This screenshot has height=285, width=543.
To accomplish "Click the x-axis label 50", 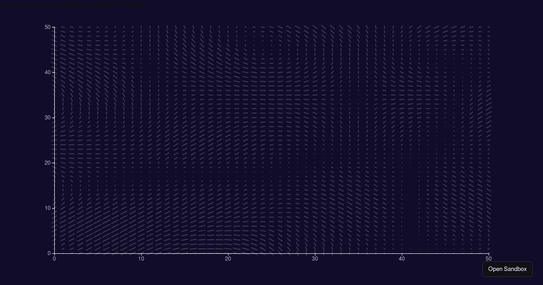I will pyautogui.click(x=489, y=258).
